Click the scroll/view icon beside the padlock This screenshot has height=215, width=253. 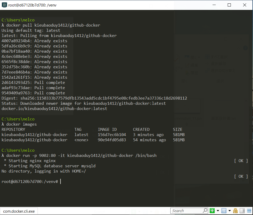[x=242, y=211]
